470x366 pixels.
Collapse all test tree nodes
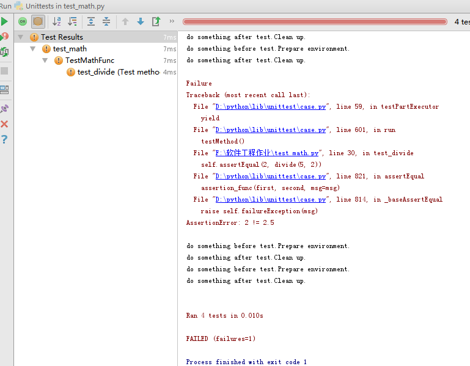pos(106,21)
